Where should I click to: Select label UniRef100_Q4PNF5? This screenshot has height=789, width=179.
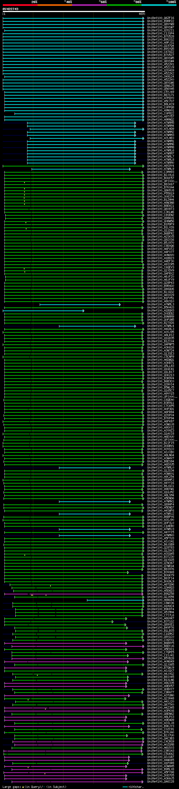(x=161, y=345)
